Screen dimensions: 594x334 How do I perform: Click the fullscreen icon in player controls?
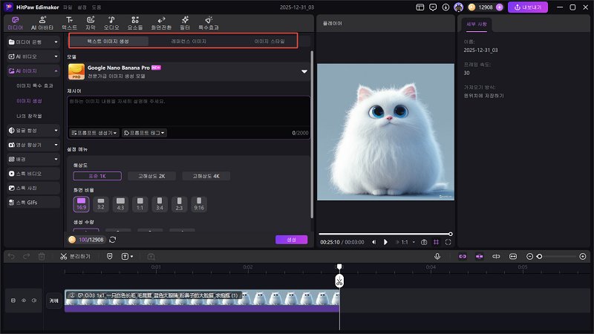tap(448, 242)
